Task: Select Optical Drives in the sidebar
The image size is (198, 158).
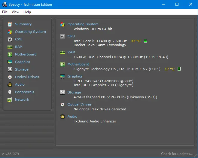Action: pos(27,77)
